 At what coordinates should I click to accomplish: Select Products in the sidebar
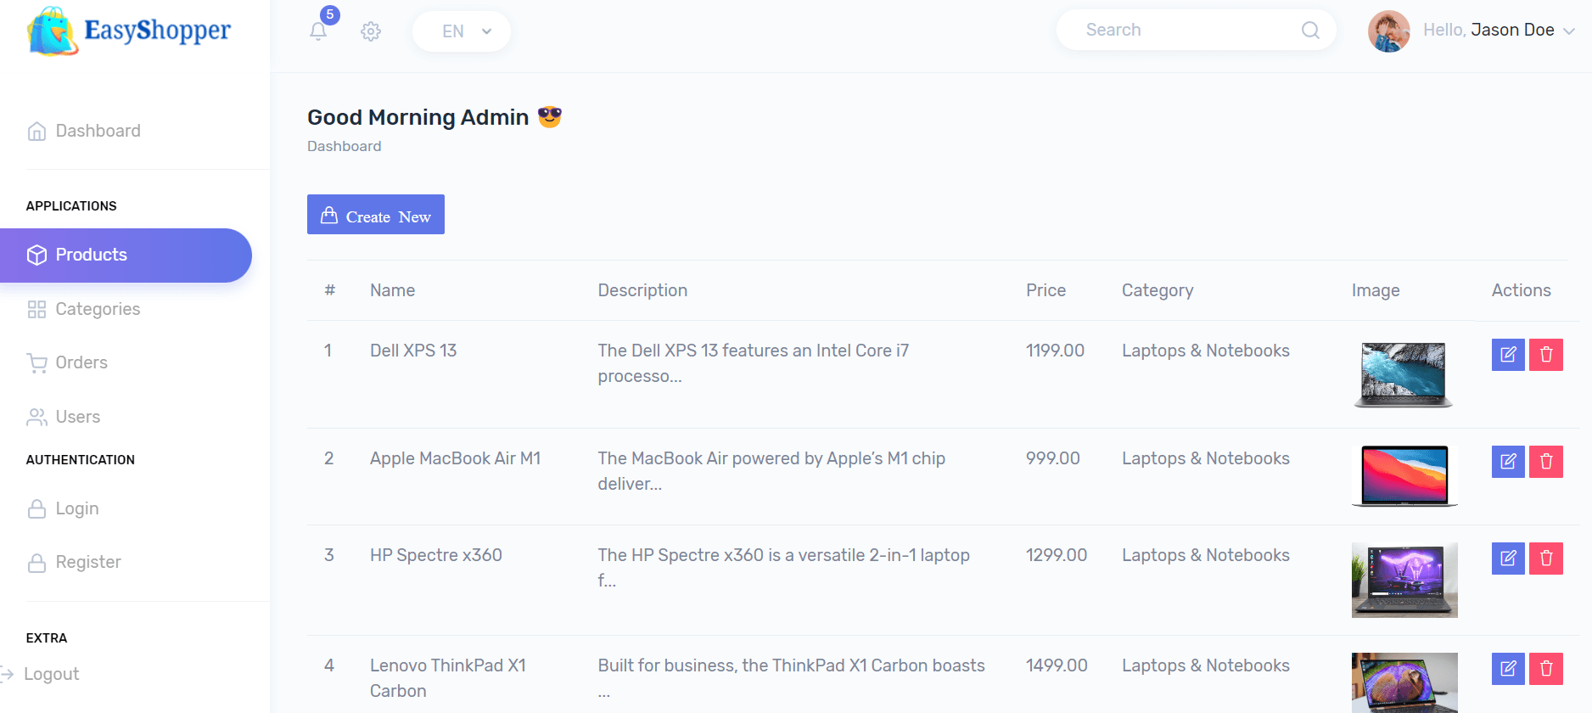(126, 255)
